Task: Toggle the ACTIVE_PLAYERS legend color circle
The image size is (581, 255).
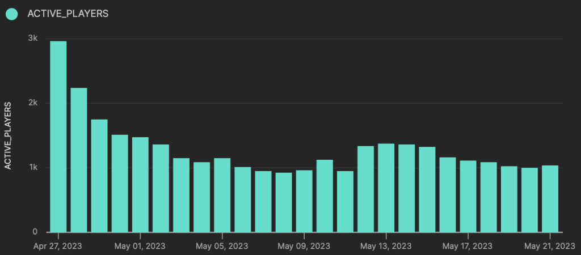Action: (11, 14)
